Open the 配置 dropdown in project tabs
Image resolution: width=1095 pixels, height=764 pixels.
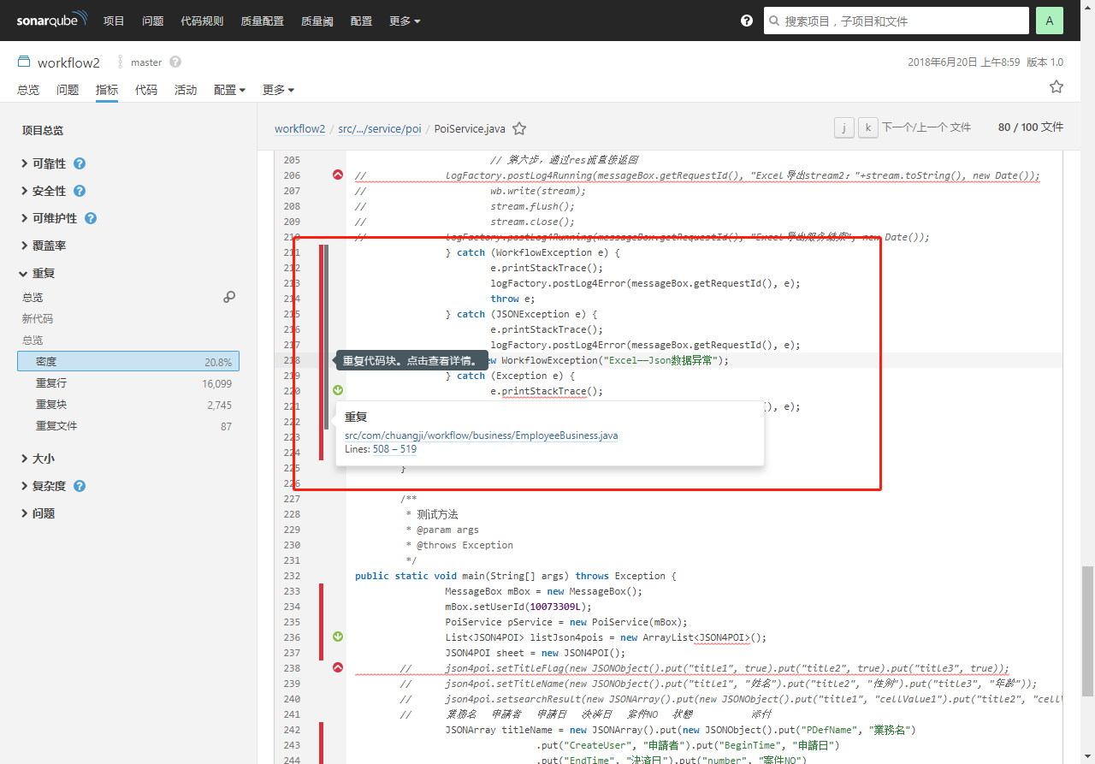[229, 90]
